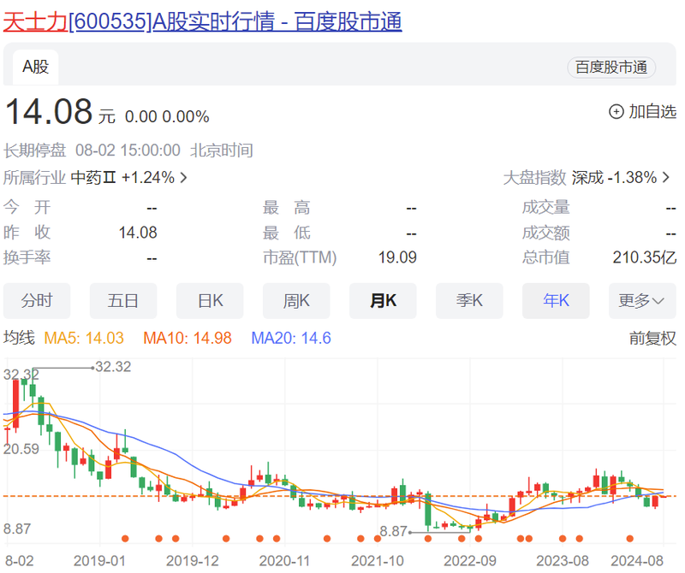Switch to the 分时 chart view
This screenshot has height=573, width=685.
pyautogui.click(x=36, y=301)
